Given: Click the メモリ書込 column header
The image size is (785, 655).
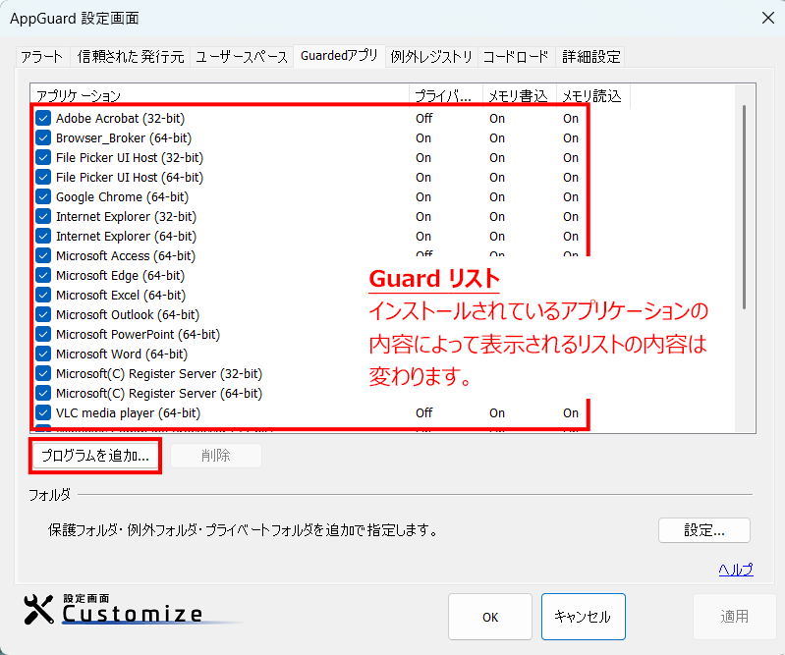Looking at the screenshot, I should click(520, 95).
